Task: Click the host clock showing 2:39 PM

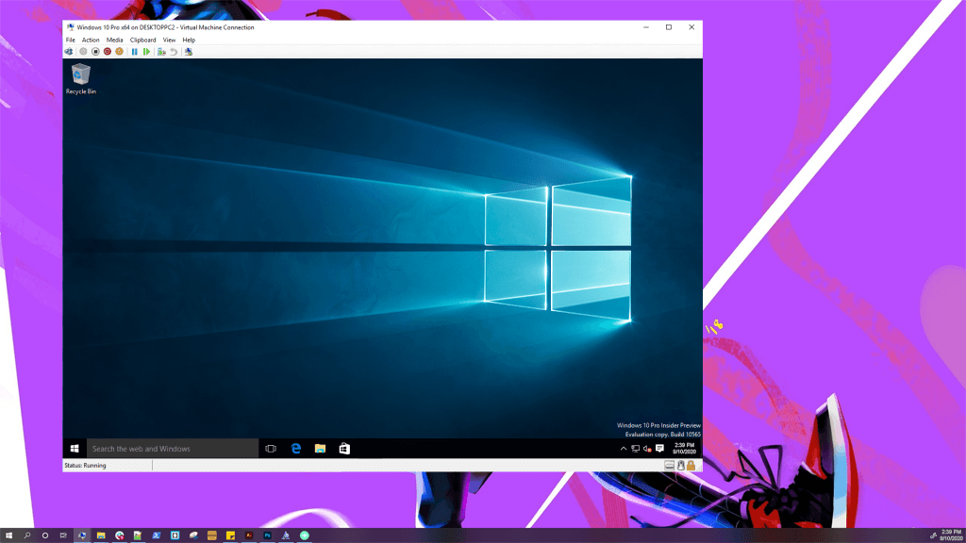Action: point(951,535)
